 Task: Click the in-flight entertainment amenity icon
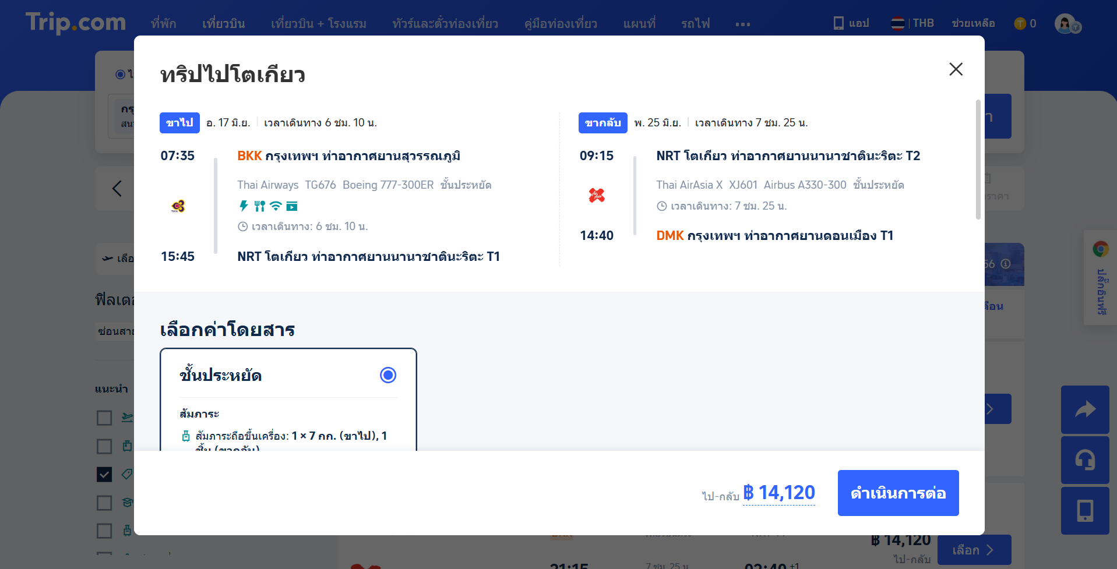click(x=292, y=206)
